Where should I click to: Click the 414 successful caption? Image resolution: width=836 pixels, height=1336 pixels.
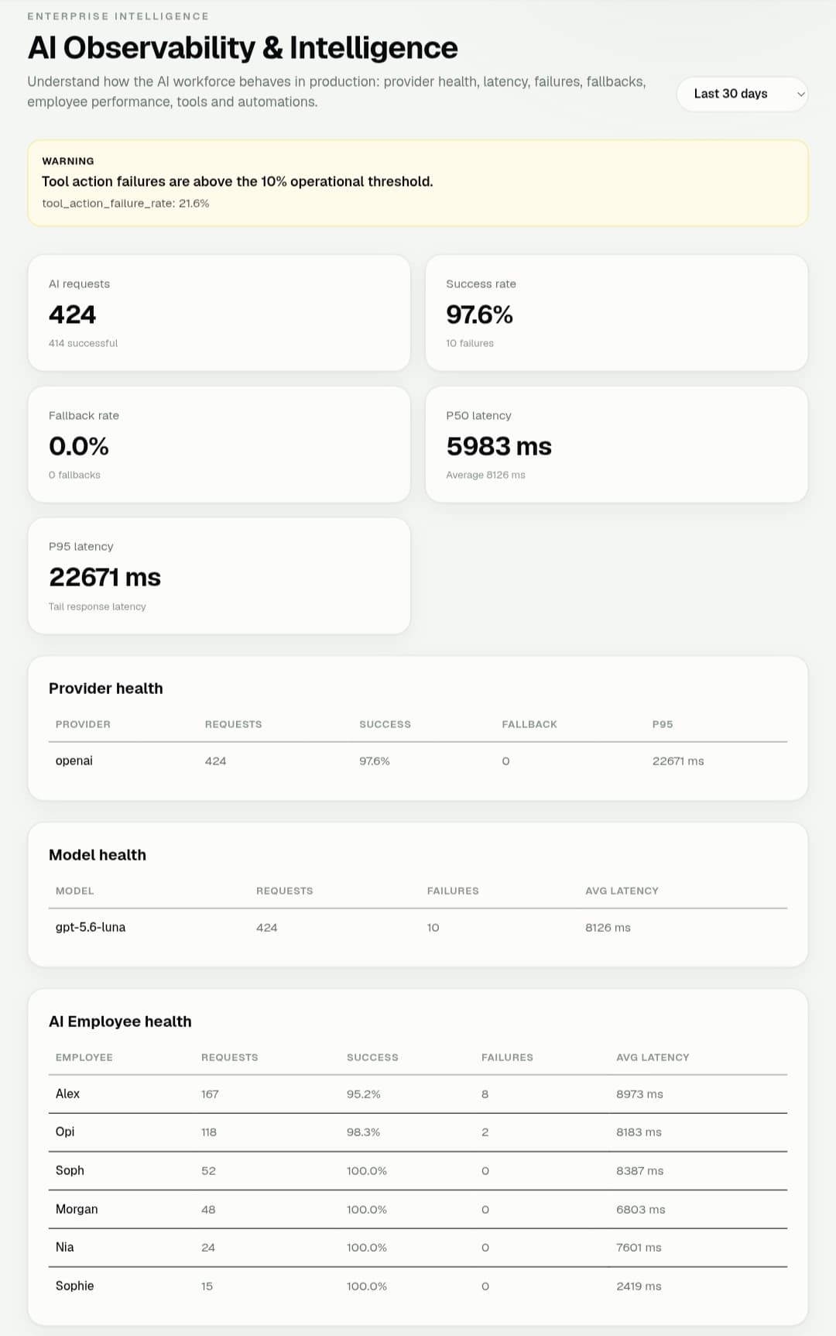(84, 343)
